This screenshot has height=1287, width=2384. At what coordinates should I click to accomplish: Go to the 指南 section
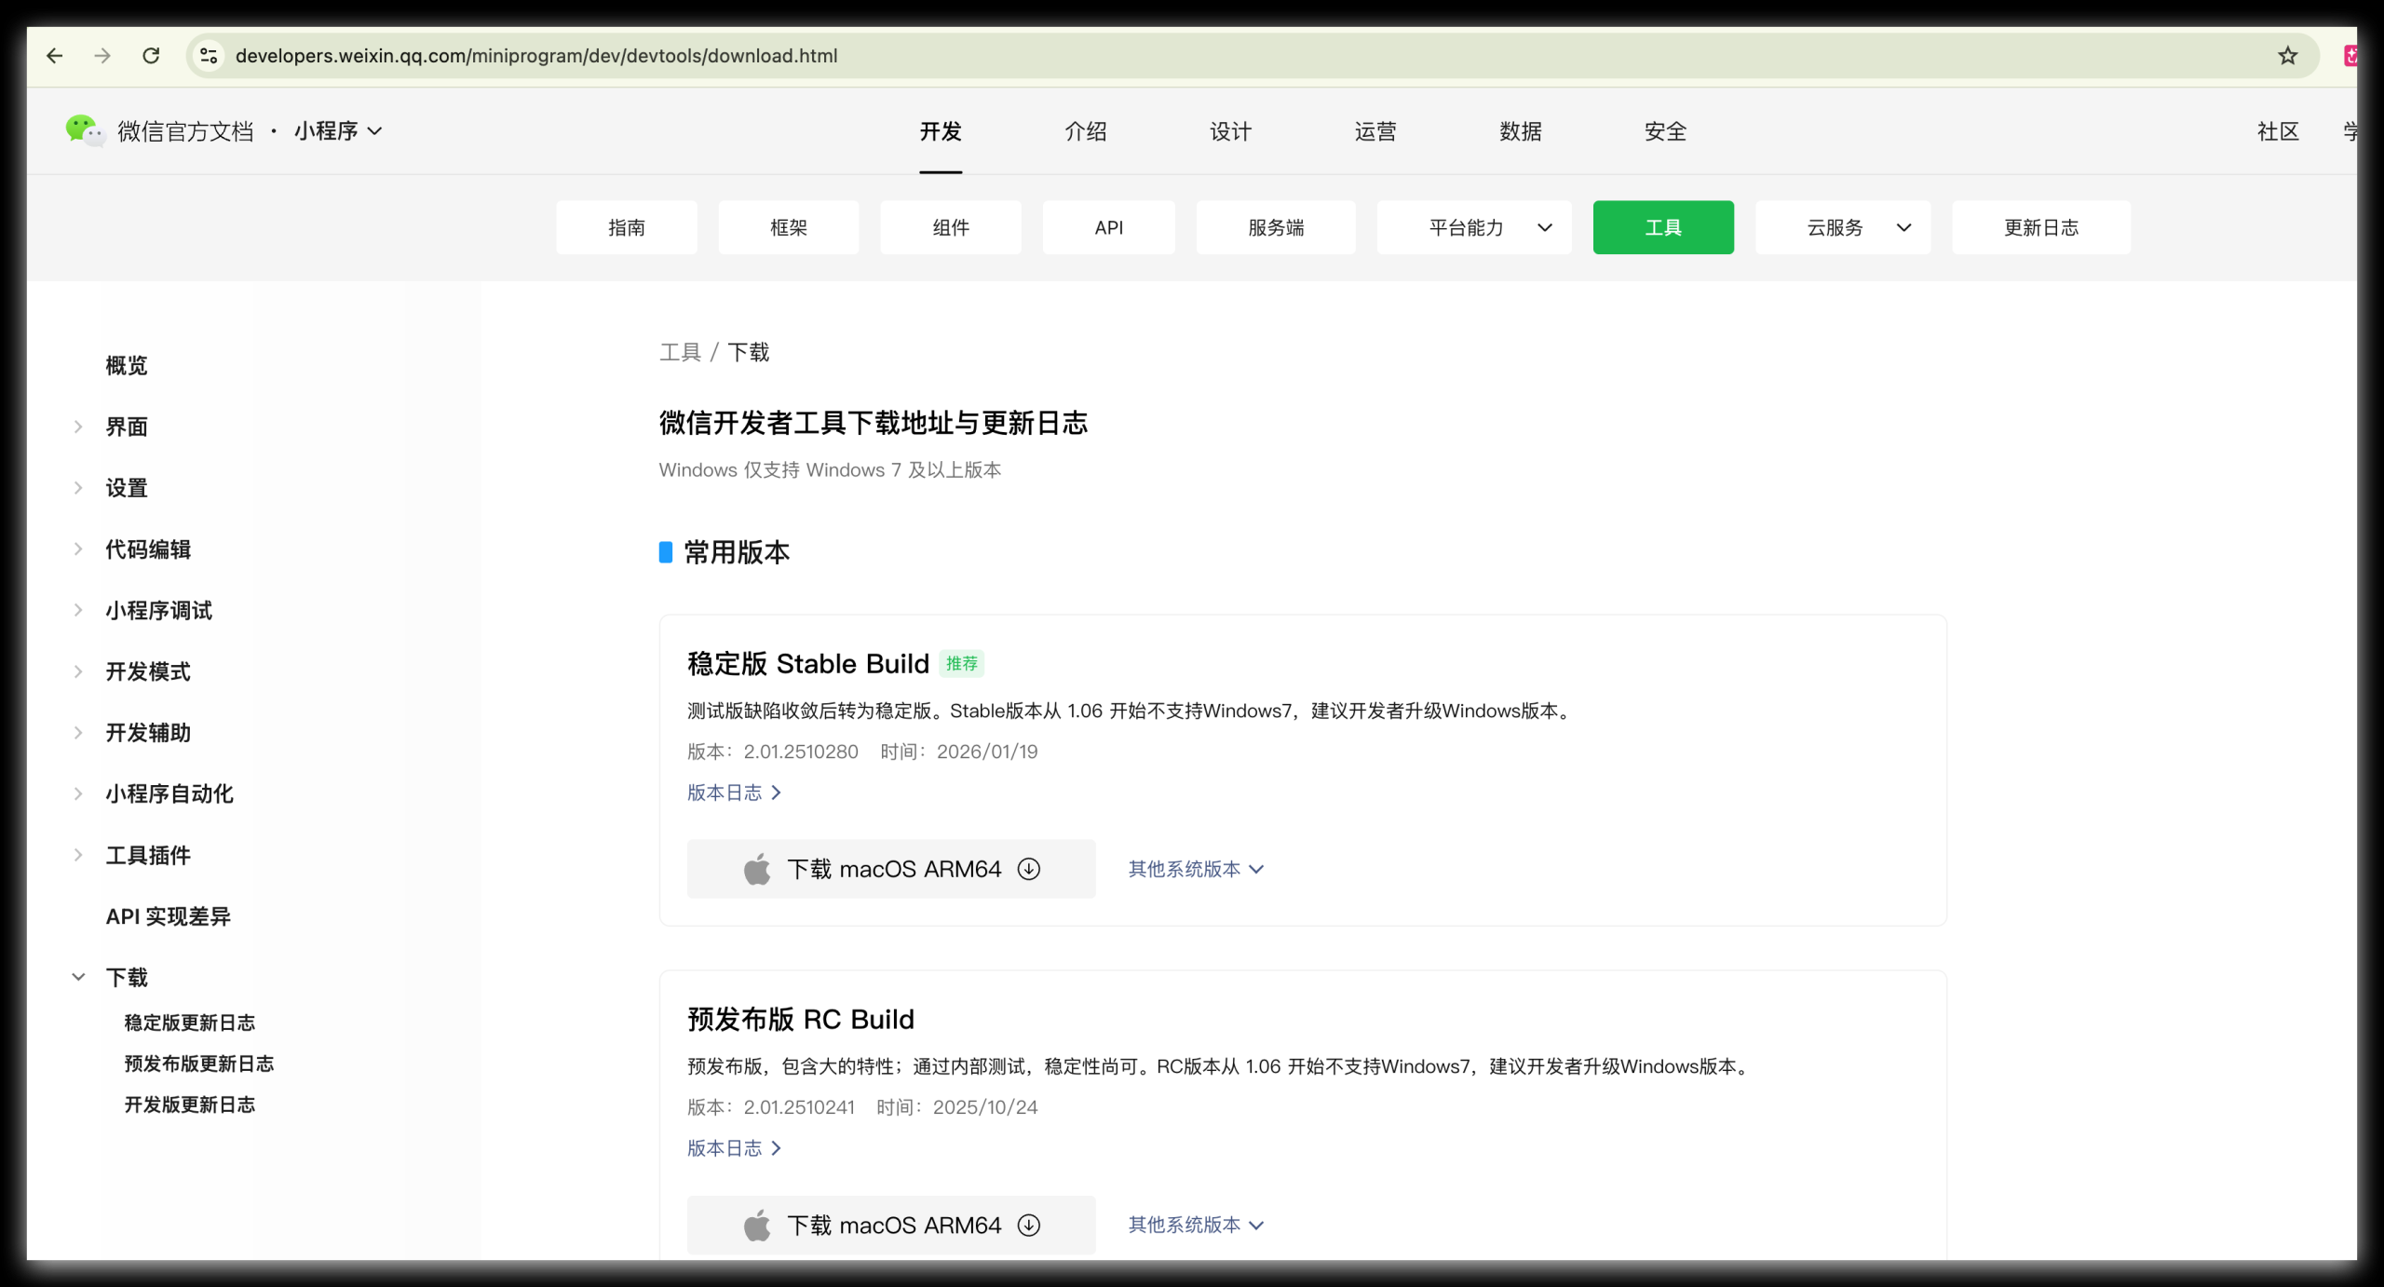point(627,227)
